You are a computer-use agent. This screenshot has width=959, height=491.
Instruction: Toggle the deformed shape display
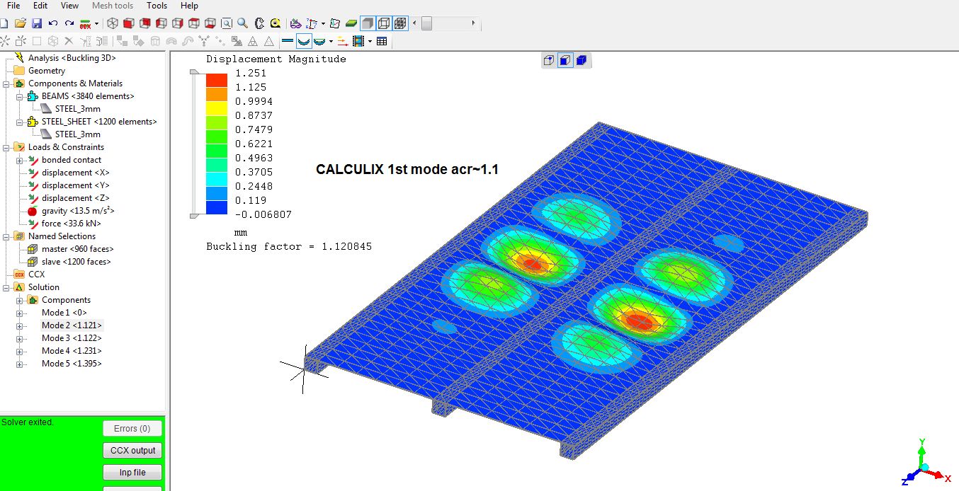pos(304,42)
